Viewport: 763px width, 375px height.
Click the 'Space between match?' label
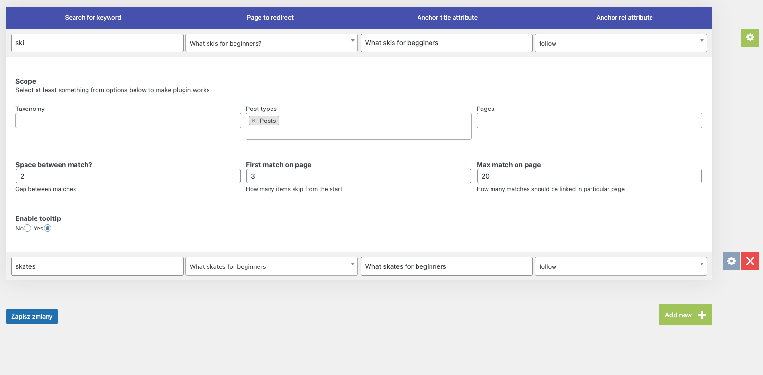click(x=54, y=165)
